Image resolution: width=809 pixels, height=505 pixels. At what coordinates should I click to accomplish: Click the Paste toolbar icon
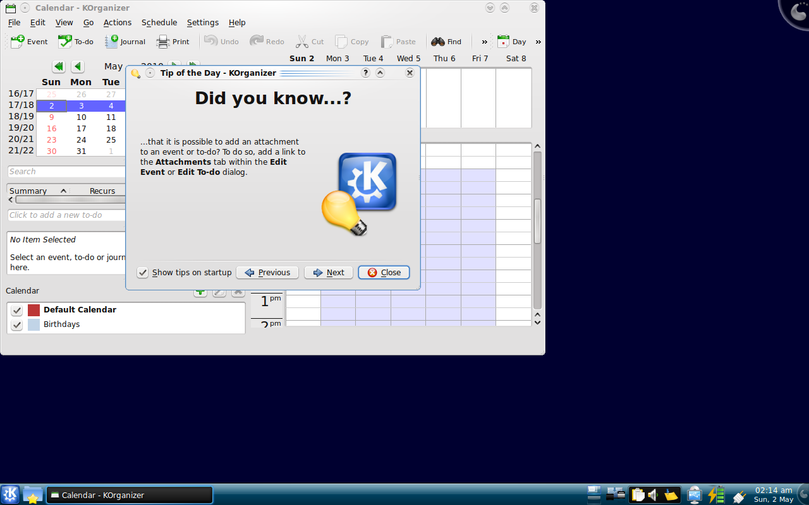click(387, 42)
